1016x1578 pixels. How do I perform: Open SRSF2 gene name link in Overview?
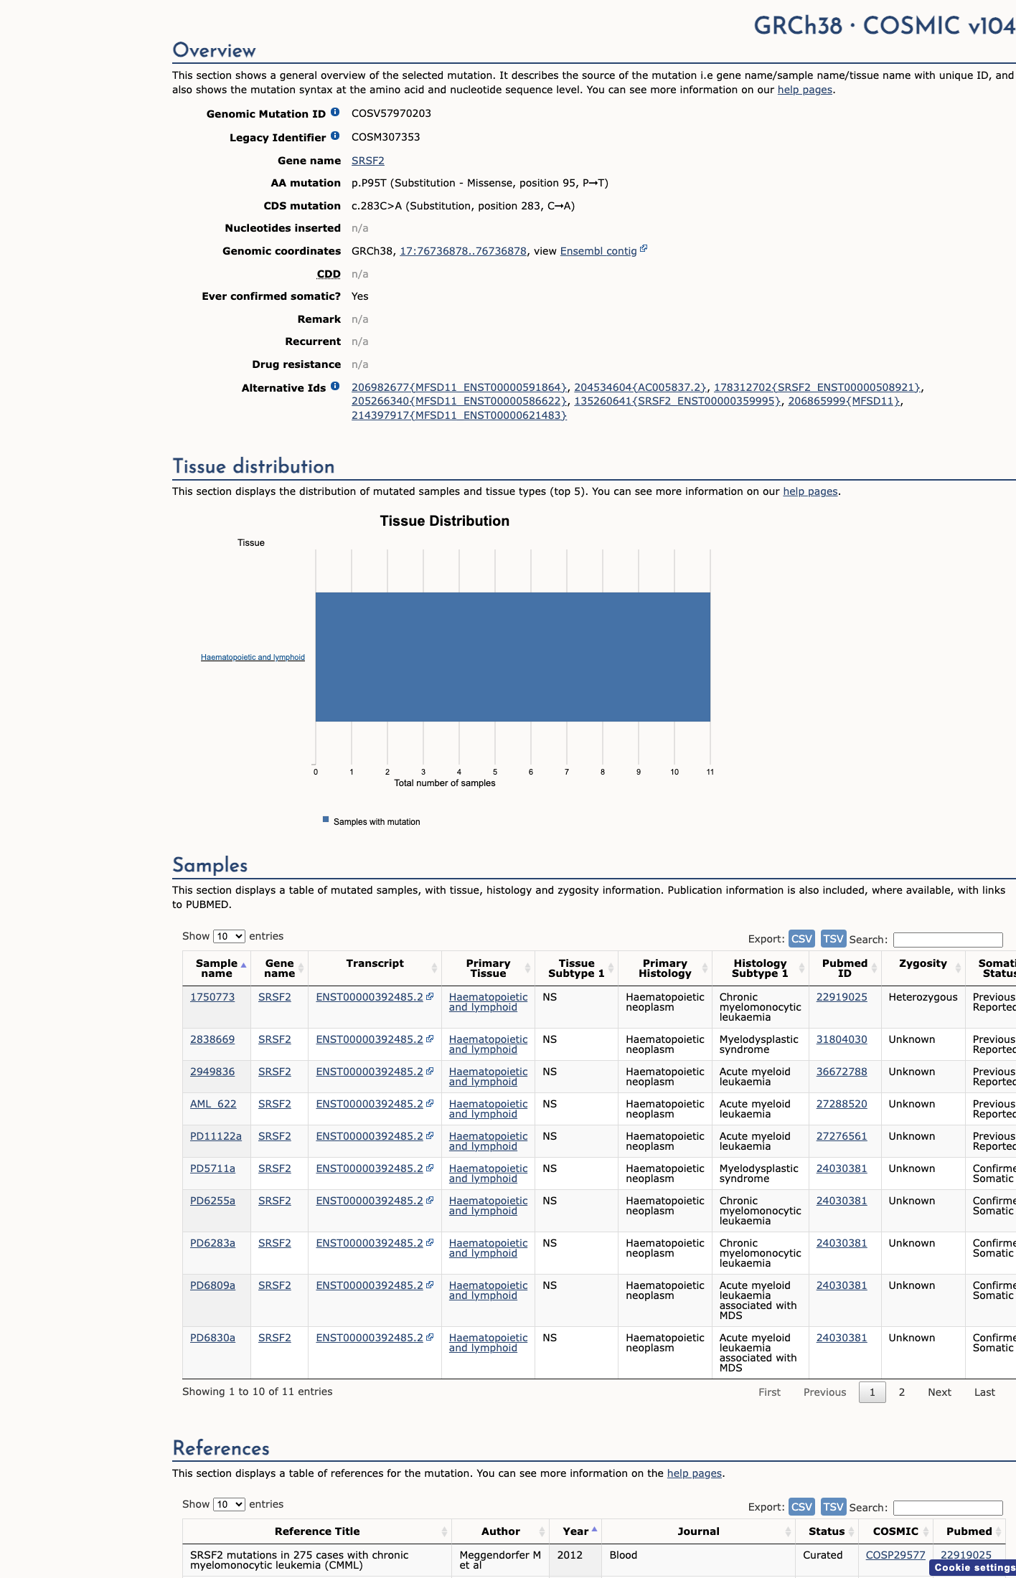tap(368, 161)
